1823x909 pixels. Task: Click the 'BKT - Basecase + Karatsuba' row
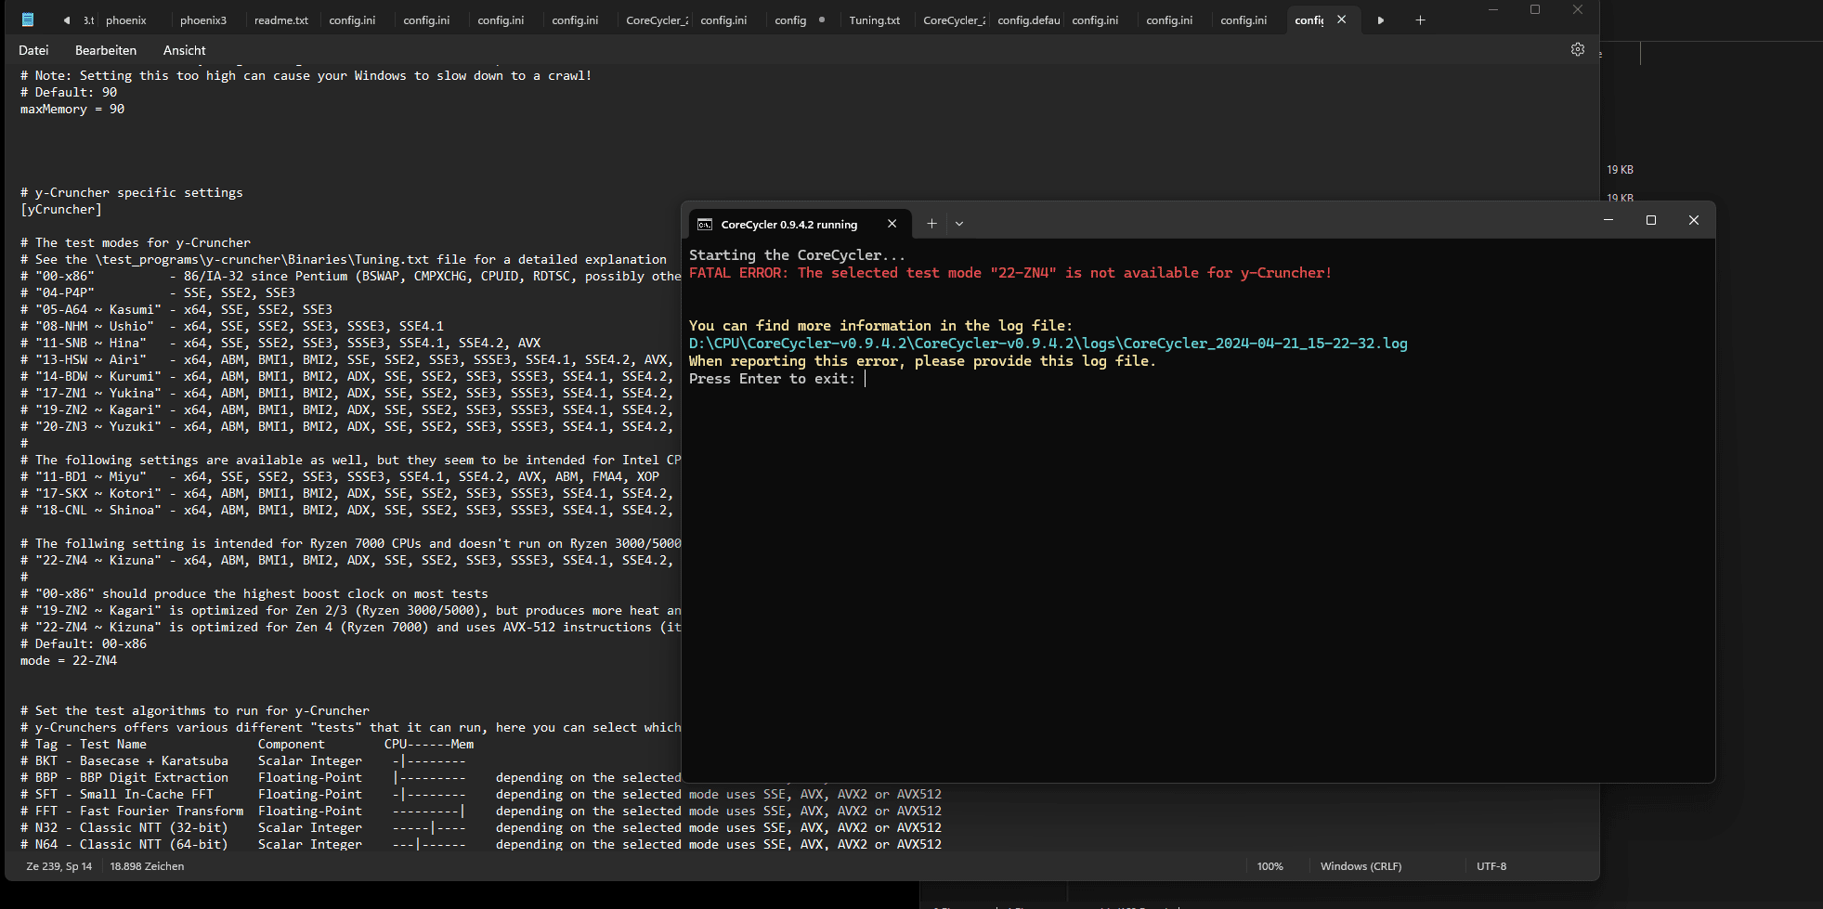click(243, 761)
